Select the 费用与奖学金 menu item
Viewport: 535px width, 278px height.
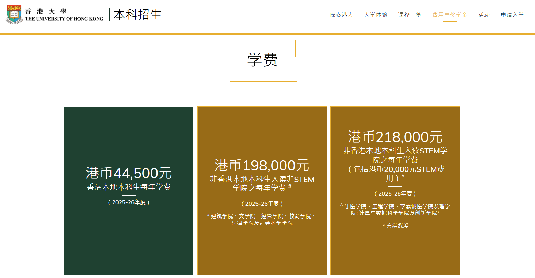pos(450,15)
